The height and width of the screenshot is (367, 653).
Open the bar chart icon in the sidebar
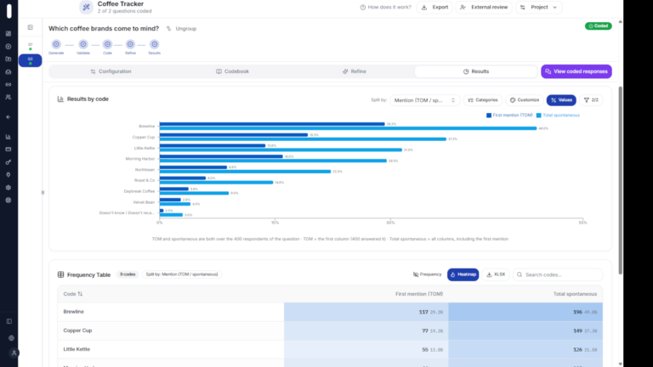9,137
